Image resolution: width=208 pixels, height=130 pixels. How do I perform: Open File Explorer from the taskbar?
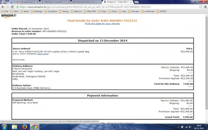(15, 127)
